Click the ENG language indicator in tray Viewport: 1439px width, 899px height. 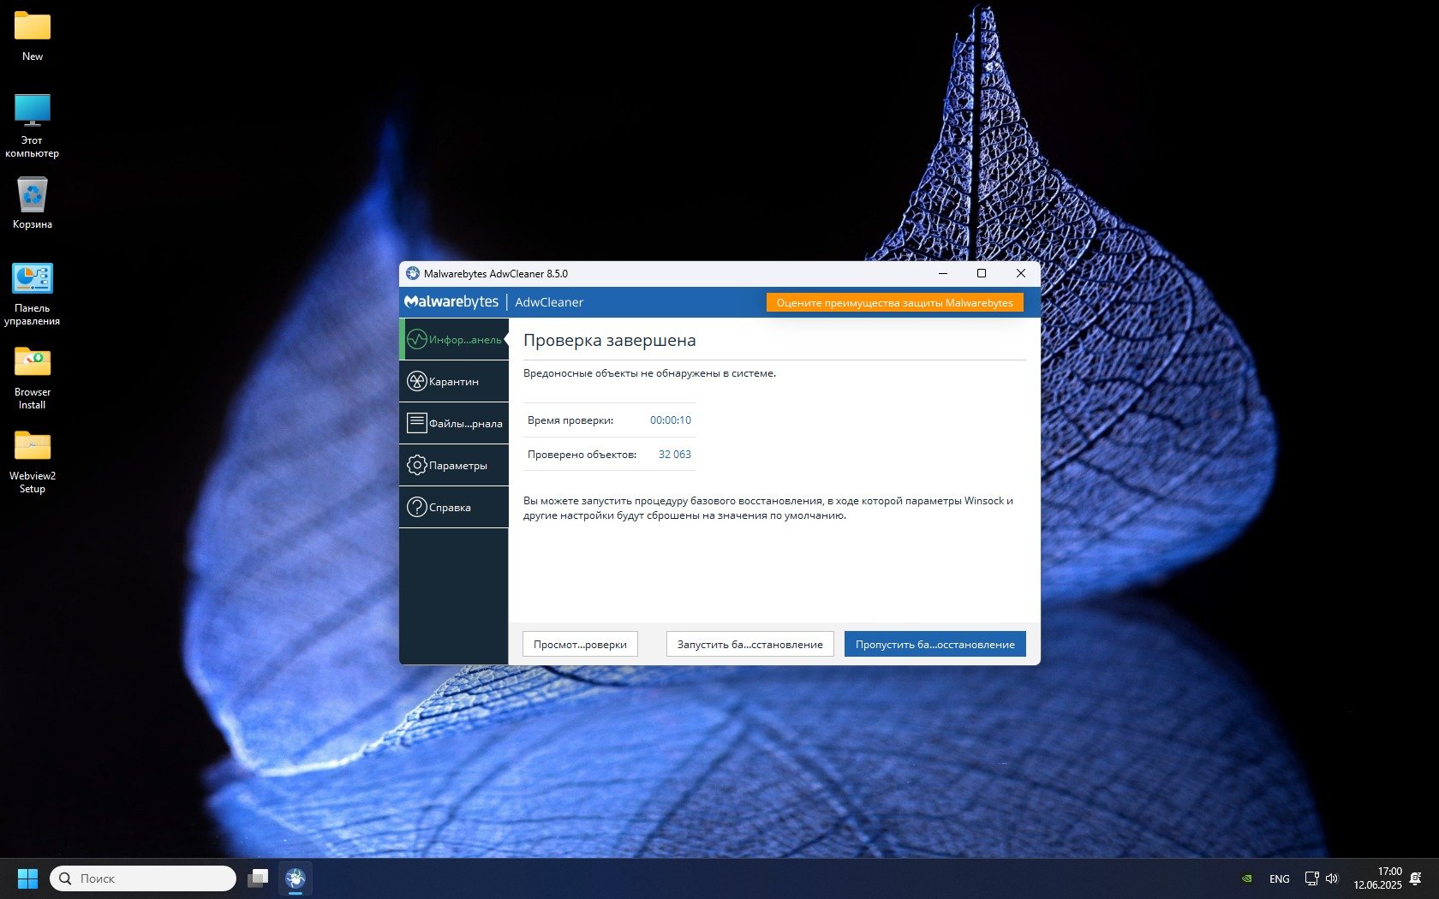click(x=1279, y=879)
